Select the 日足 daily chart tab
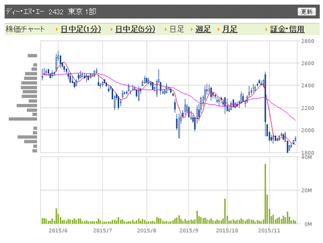This screenshot has height=243, width=323. (x=177, y=29)
